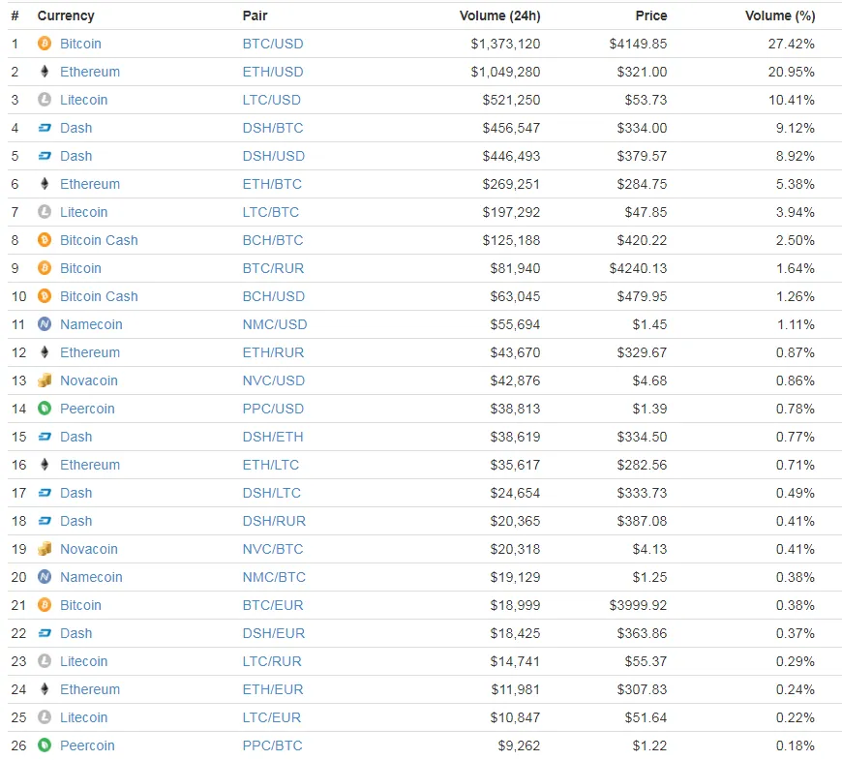Viewport: 842px width, 760px height.
Task: Sort by the Pair column header
Action: click(256, 15)
